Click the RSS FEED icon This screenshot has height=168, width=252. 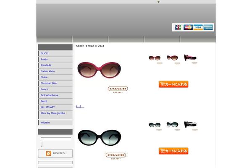(x=49, y=153)
